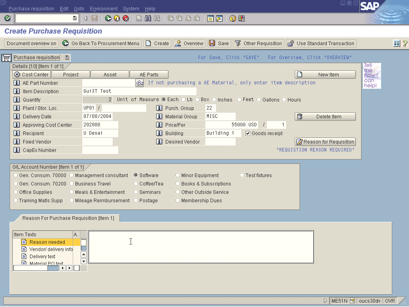Open the Environment menu
This screenshot has height=307, width=409.
(x=103, y=9)
